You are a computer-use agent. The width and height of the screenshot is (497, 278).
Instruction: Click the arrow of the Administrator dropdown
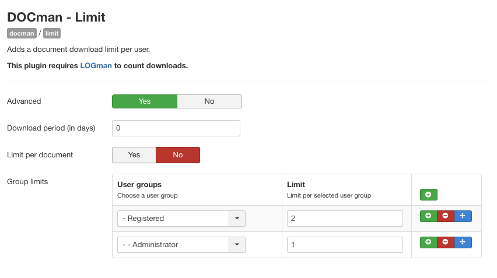(237, 245)
